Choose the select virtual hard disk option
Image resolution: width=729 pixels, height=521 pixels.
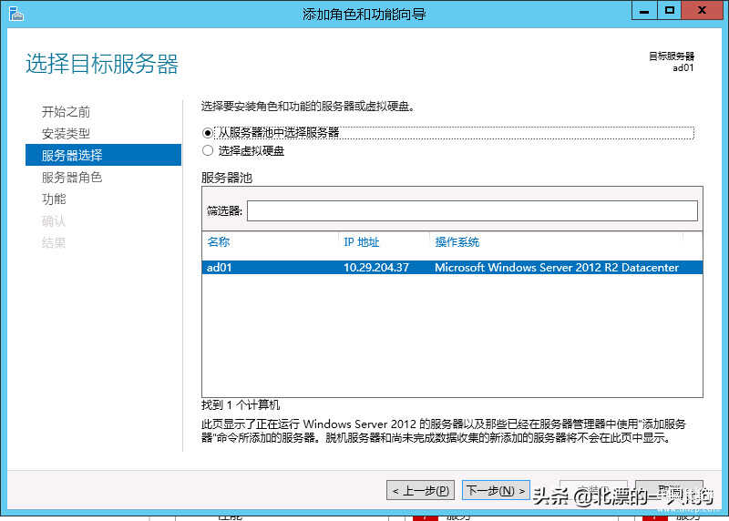coord(208,150)
